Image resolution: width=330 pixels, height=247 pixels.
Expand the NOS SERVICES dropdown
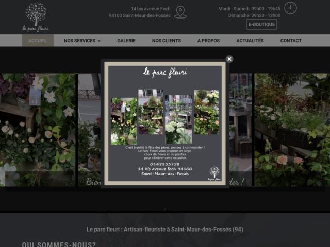(x=82, y=41)
